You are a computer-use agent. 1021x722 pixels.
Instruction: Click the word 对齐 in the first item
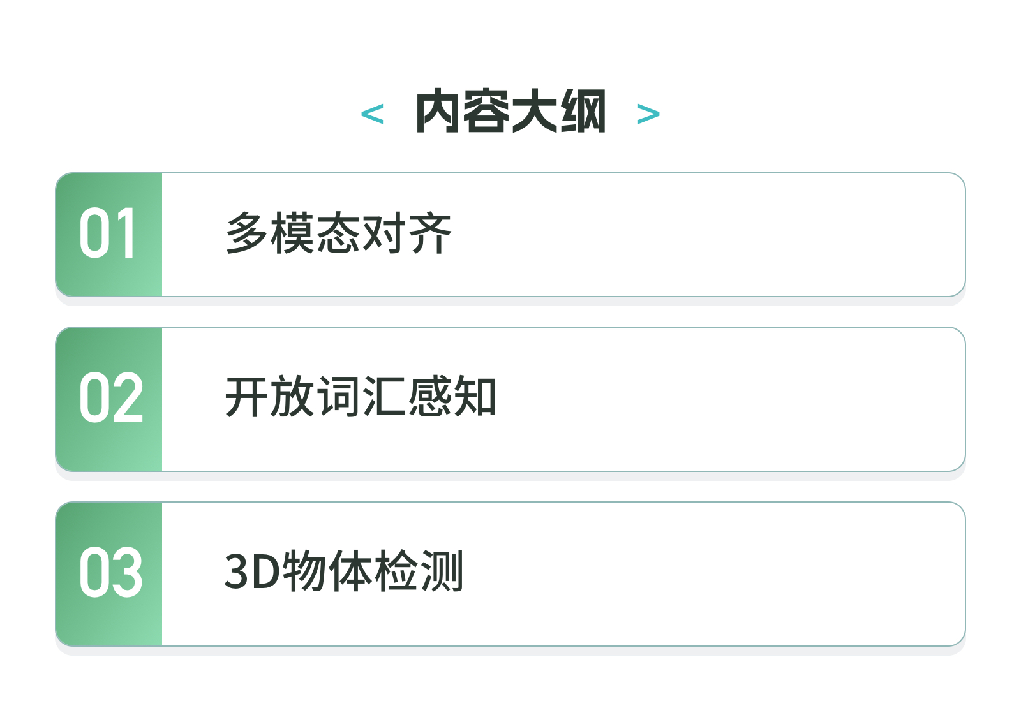pos(407,233)
